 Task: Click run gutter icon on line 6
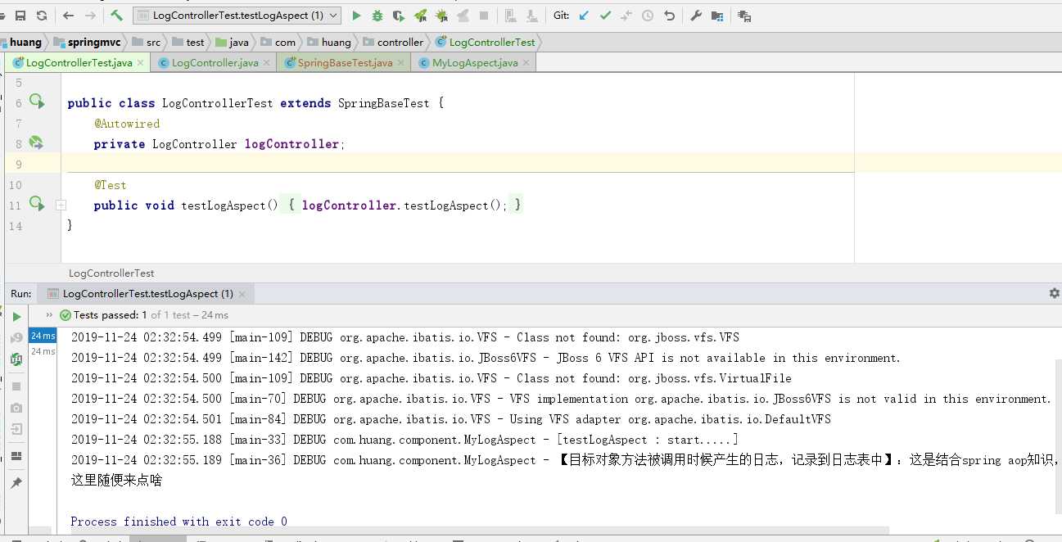click(36, 102)
